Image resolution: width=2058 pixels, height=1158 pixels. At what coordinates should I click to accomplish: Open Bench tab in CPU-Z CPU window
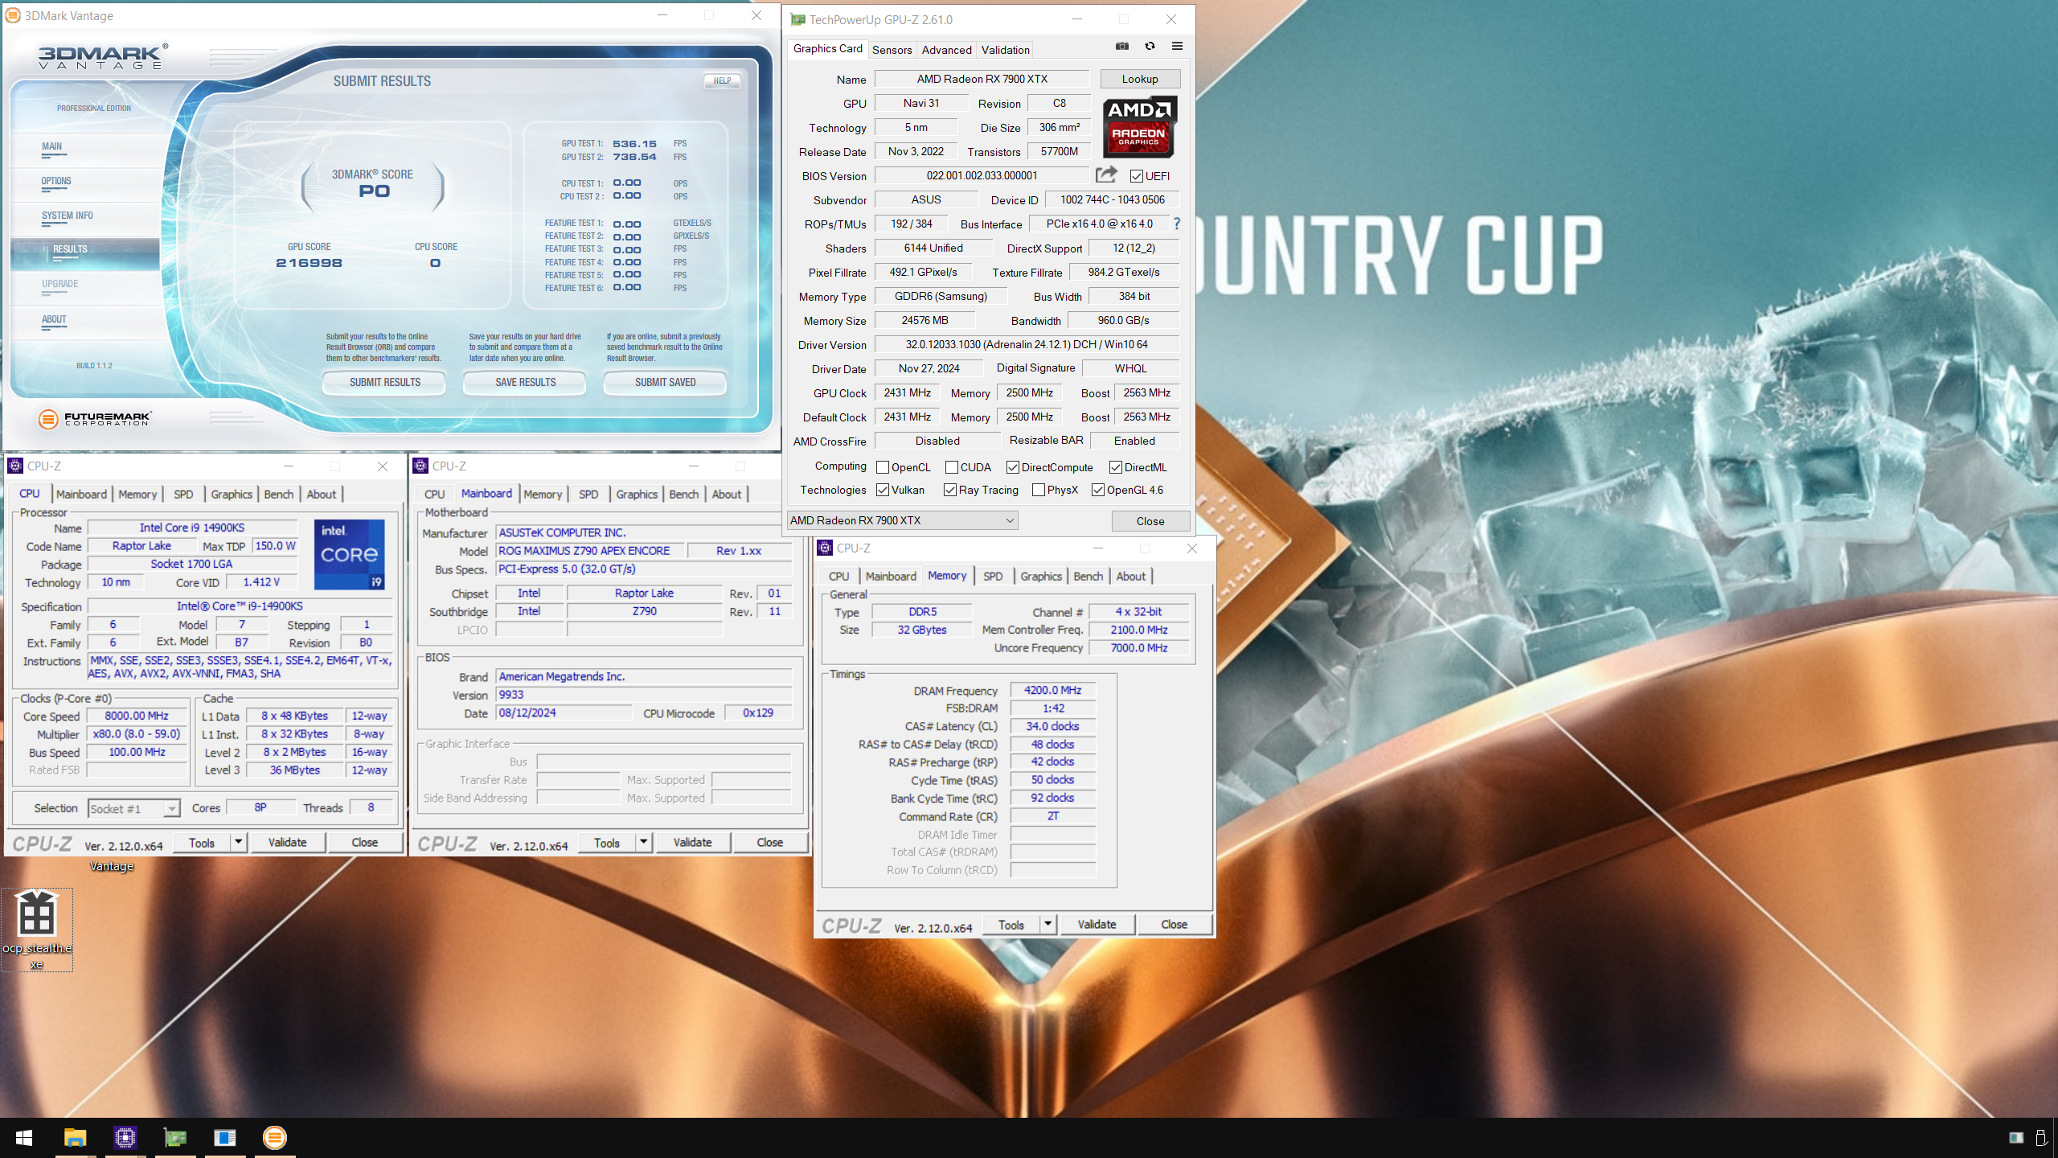point(279,494)
